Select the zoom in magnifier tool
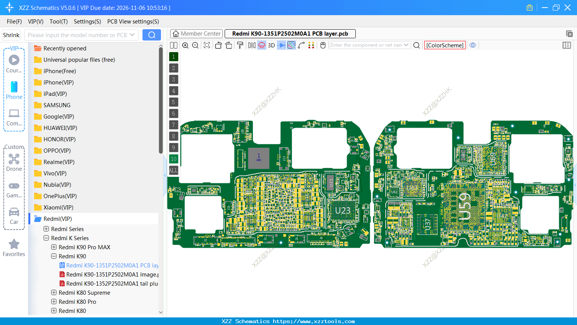Screen dimensions: 577x325 185,45
